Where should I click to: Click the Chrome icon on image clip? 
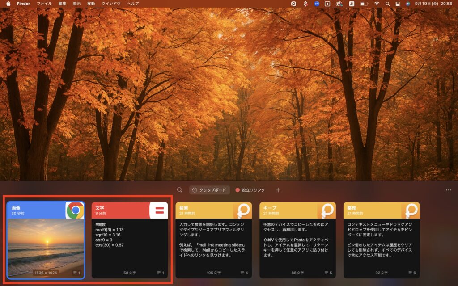75,210
